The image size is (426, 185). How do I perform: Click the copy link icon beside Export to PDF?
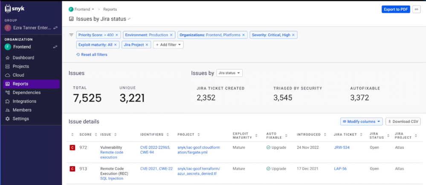[416, 9]
